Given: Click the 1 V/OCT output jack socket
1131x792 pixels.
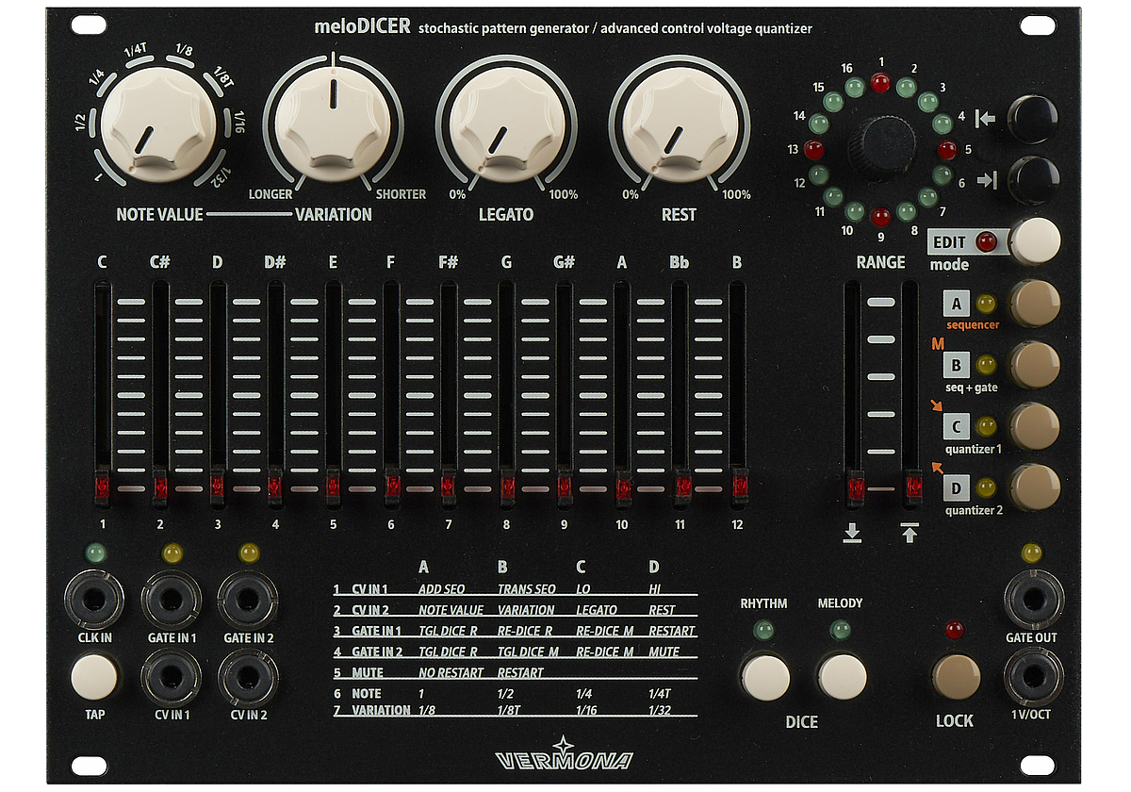Looking at the screenshot, I should (1033, 676).
